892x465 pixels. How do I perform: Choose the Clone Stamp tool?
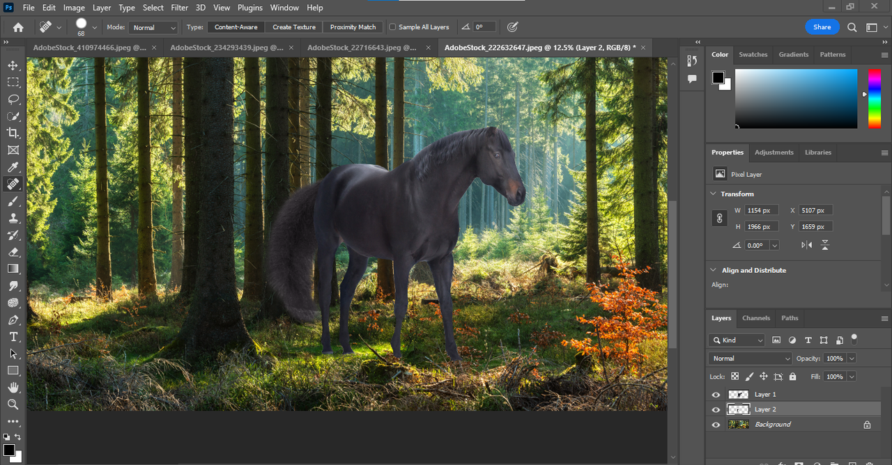coord(13,218)
